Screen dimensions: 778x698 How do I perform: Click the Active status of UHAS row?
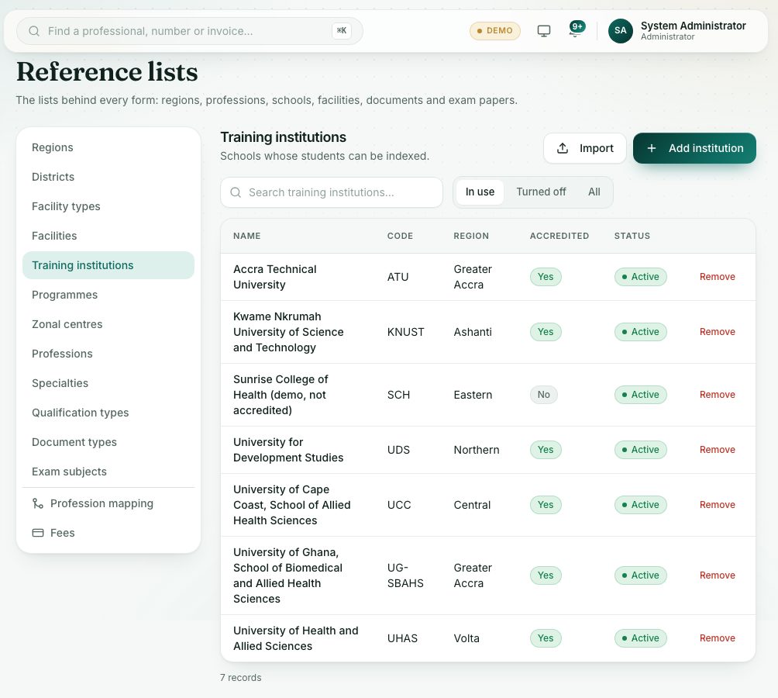tap(640, 638)
